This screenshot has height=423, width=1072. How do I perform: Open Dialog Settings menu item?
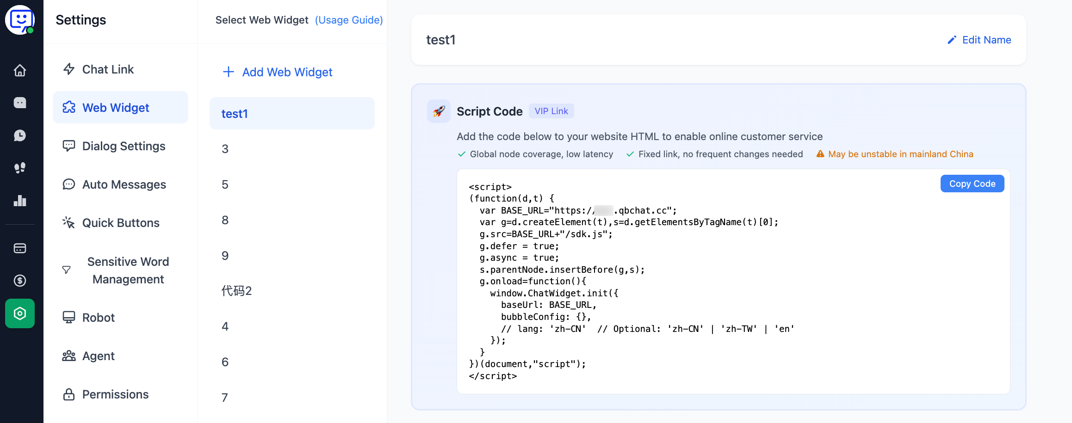click(120, 146)
